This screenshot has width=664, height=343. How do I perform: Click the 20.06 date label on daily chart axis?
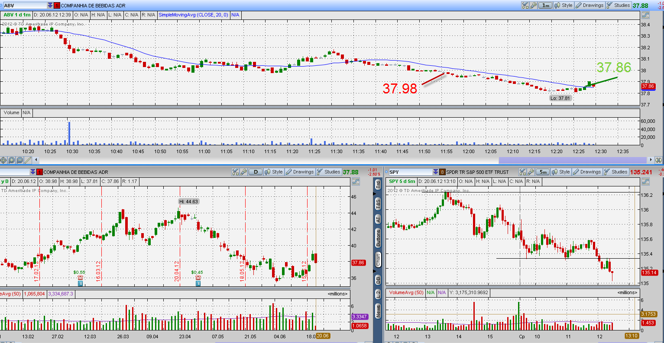[323, 336]
